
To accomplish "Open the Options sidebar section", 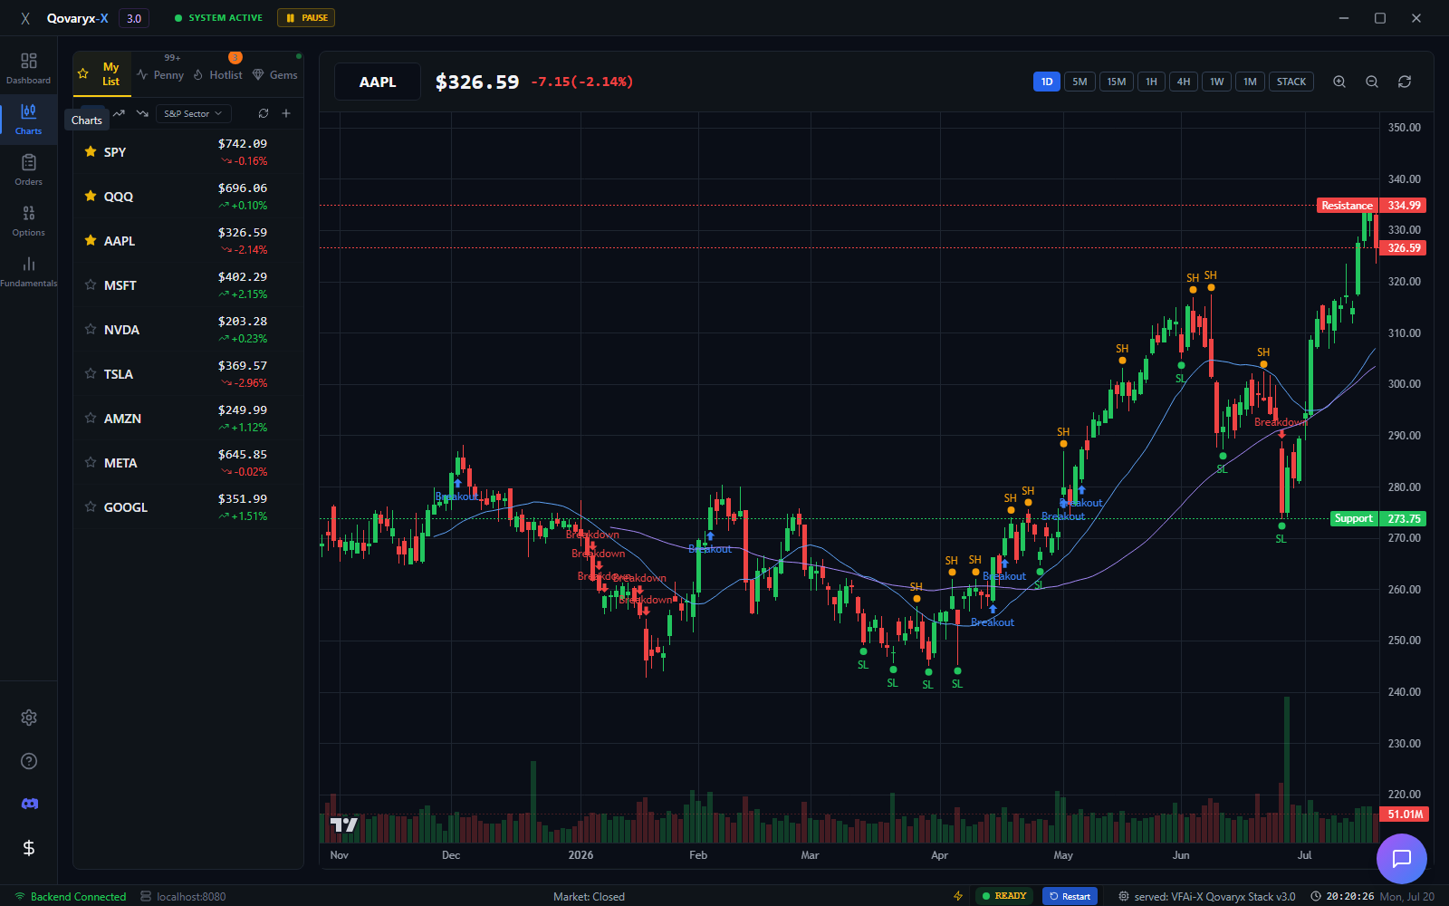I will [x=28, y=221].
